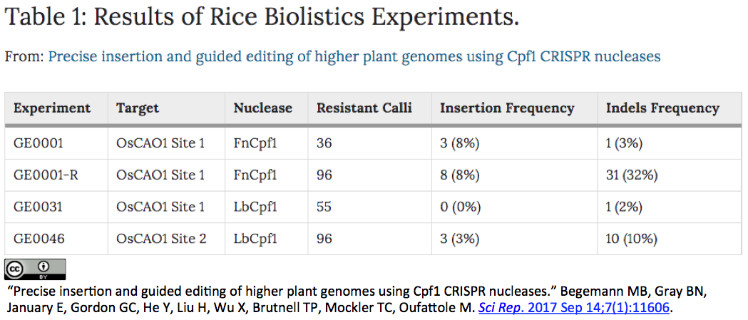Image resolution: width=748 pixels, height=320 pixels.
Task: Open the source article link after "From:"
Action: pos(354,56)
